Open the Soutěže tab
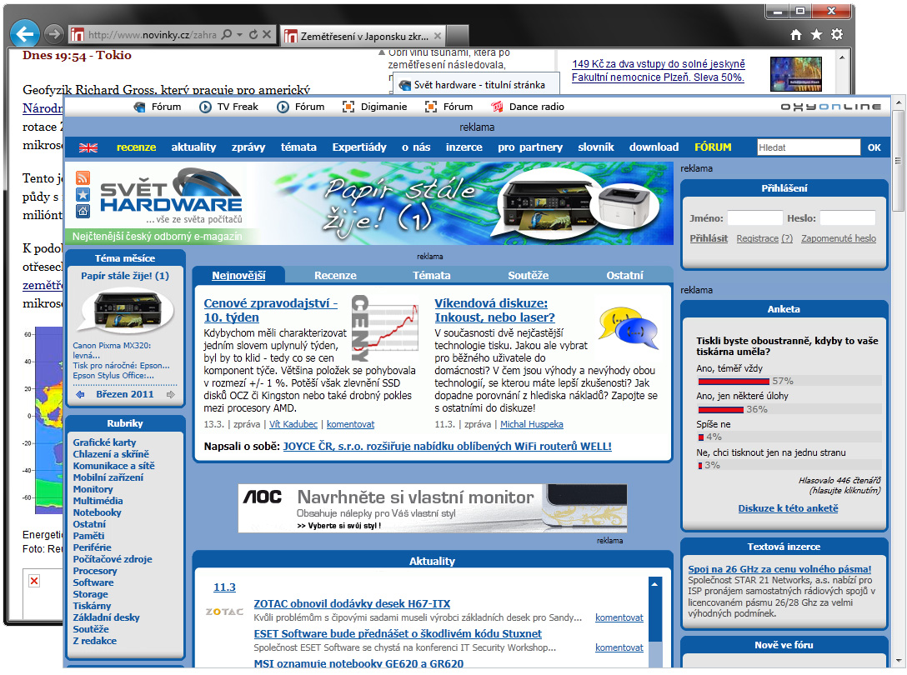 (x=528, y=275)
